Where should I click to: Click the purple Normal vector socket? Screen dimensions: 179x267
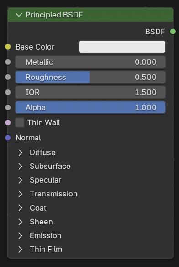click(8, 138)
